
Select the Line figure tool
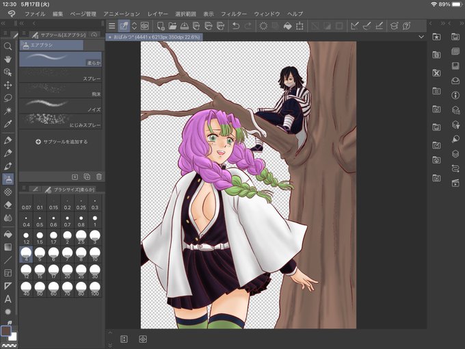pyautogui.click(x=8, y=260)
